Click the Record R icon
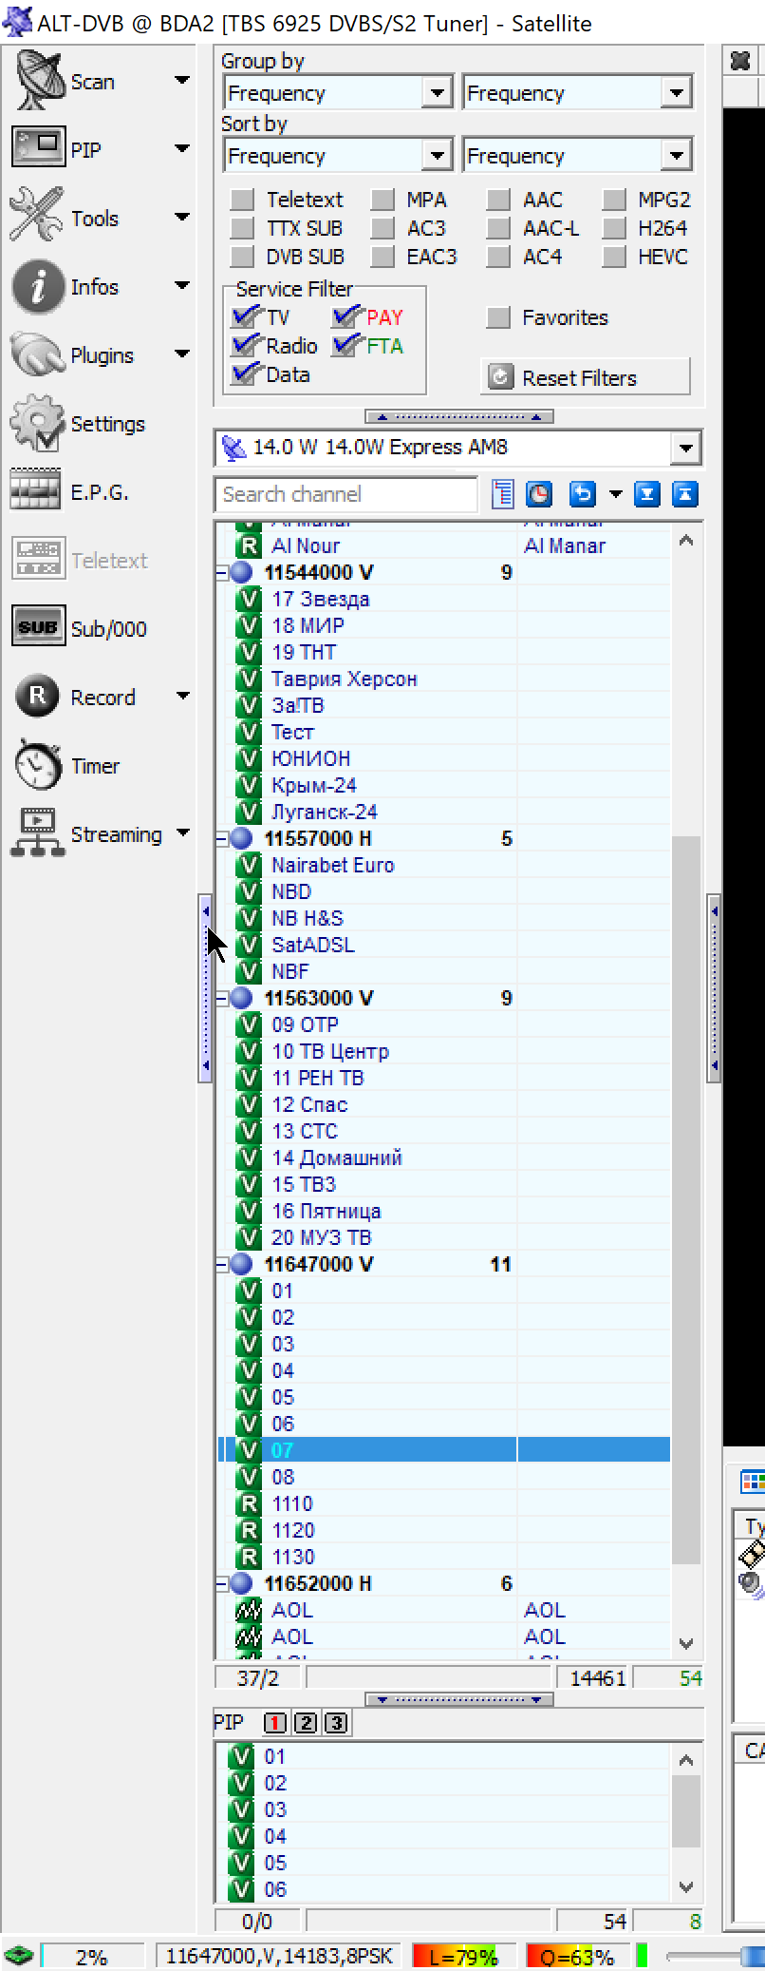 (38, 697)
